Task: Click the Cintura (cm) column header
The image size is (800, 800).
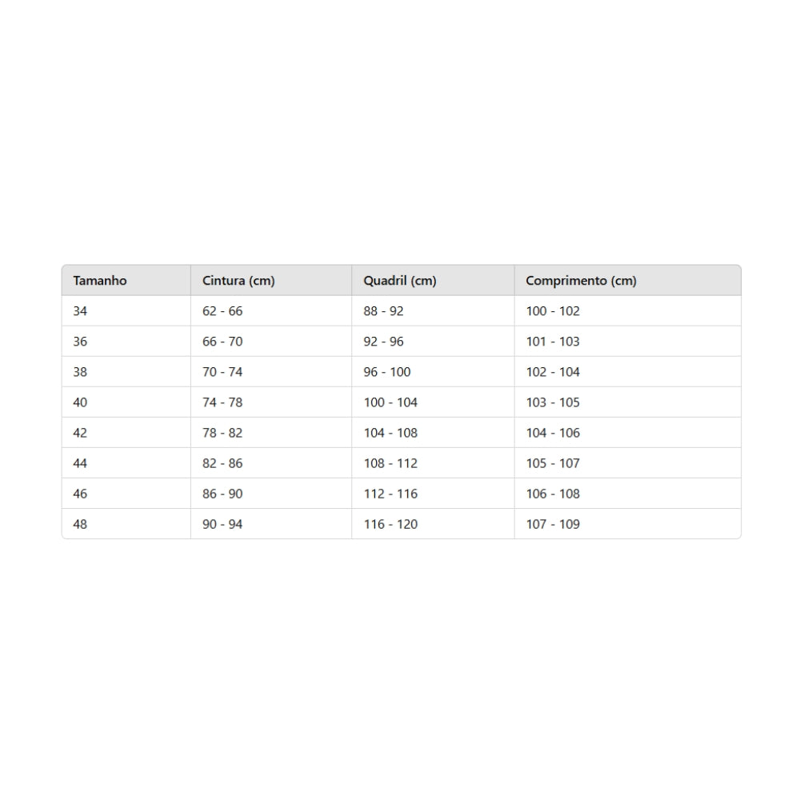Action: coord(238,281)
